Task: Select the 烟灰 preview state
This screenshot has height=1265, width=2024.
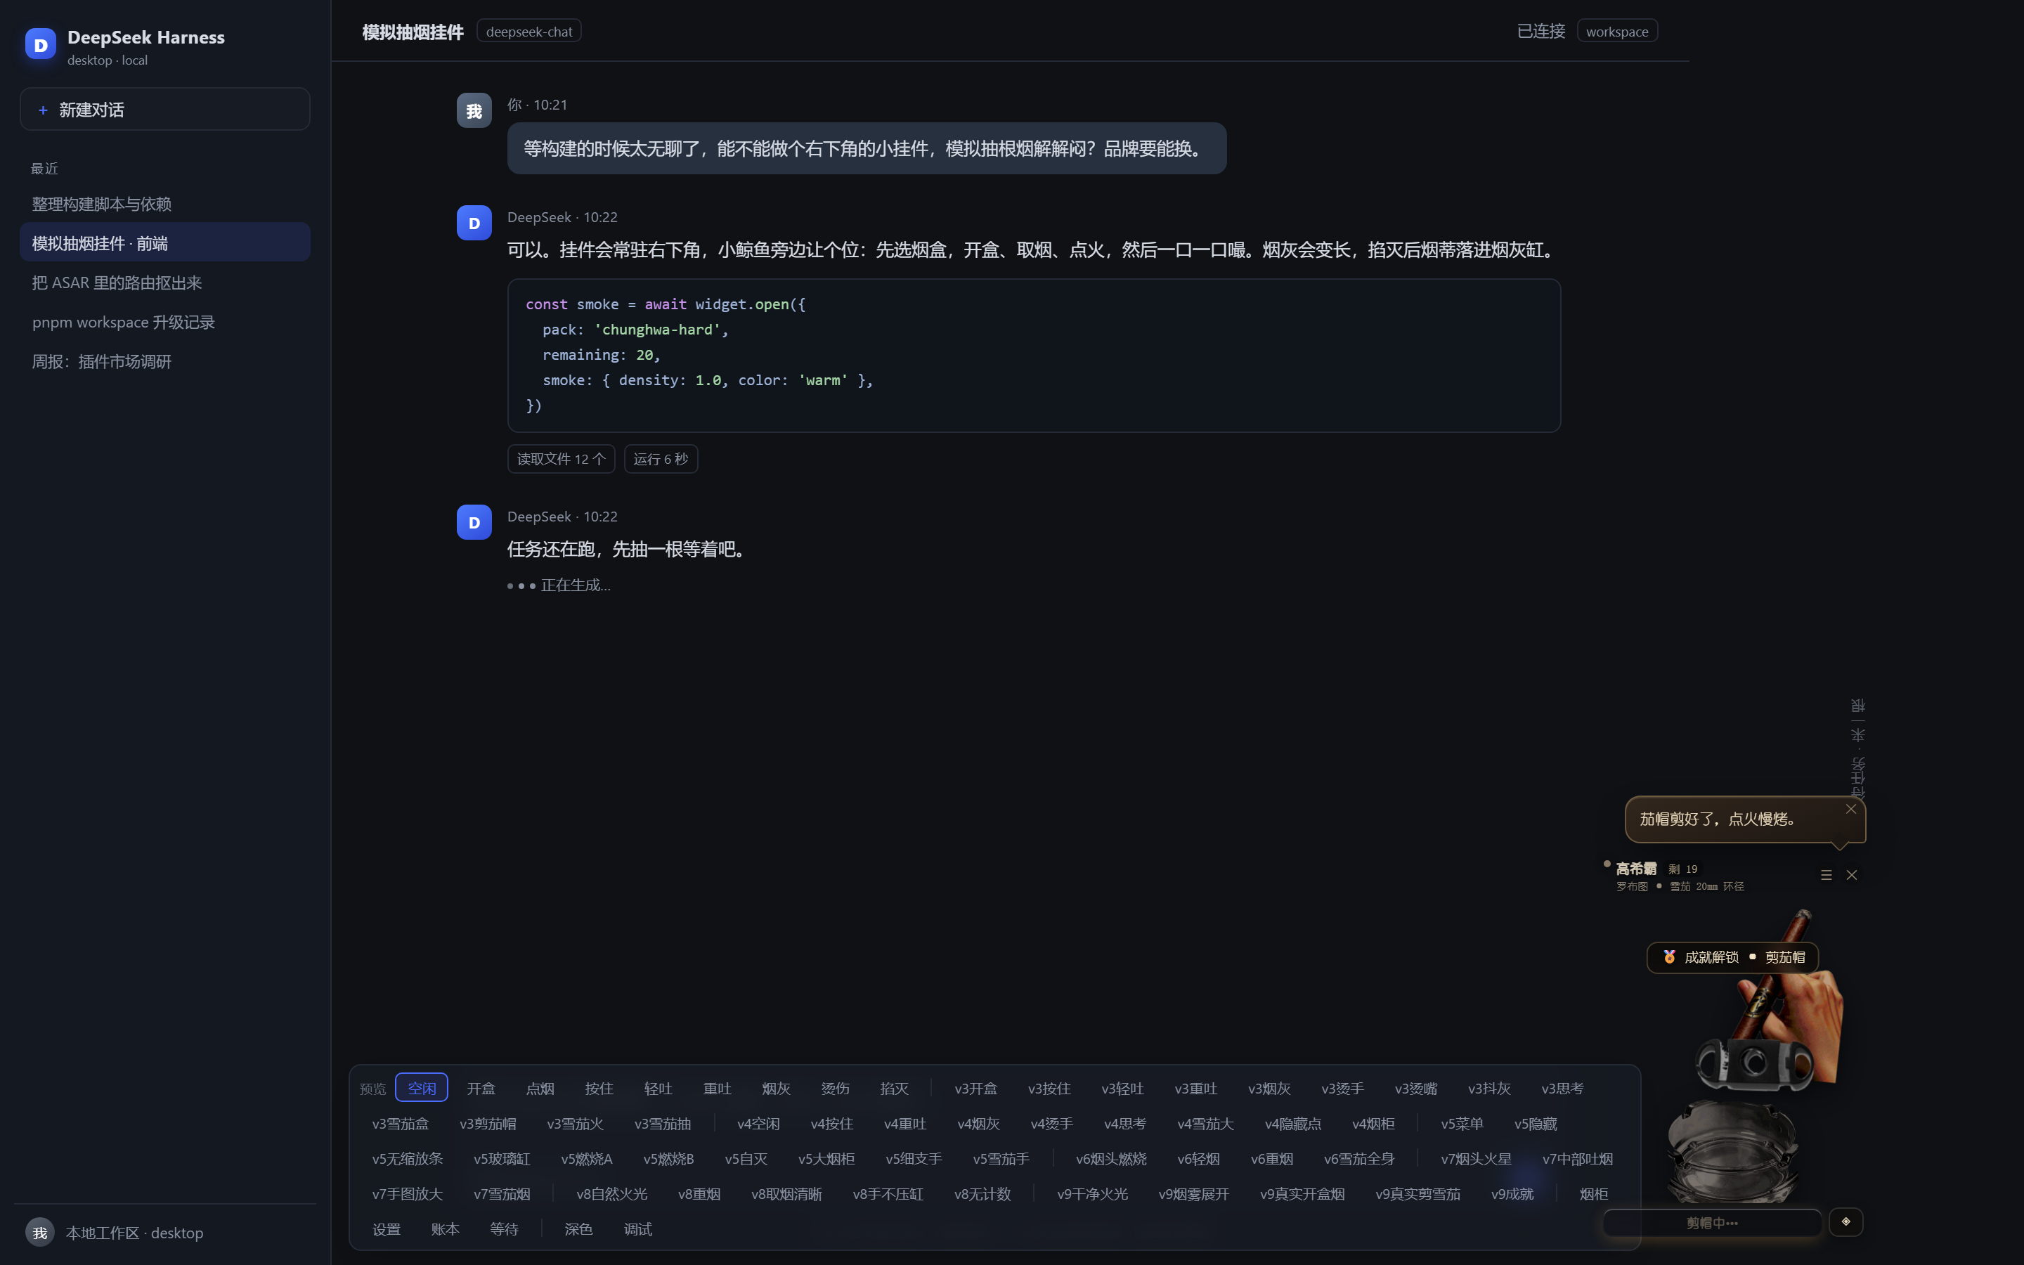Action: coord(776,1088)
